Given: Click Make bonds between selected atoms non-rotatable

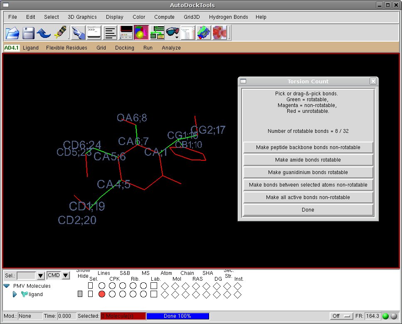Looking at the screenshot, I should click(308, 185).
